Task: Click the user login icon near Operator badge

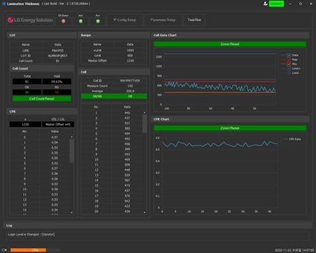Action: point(265,4)
